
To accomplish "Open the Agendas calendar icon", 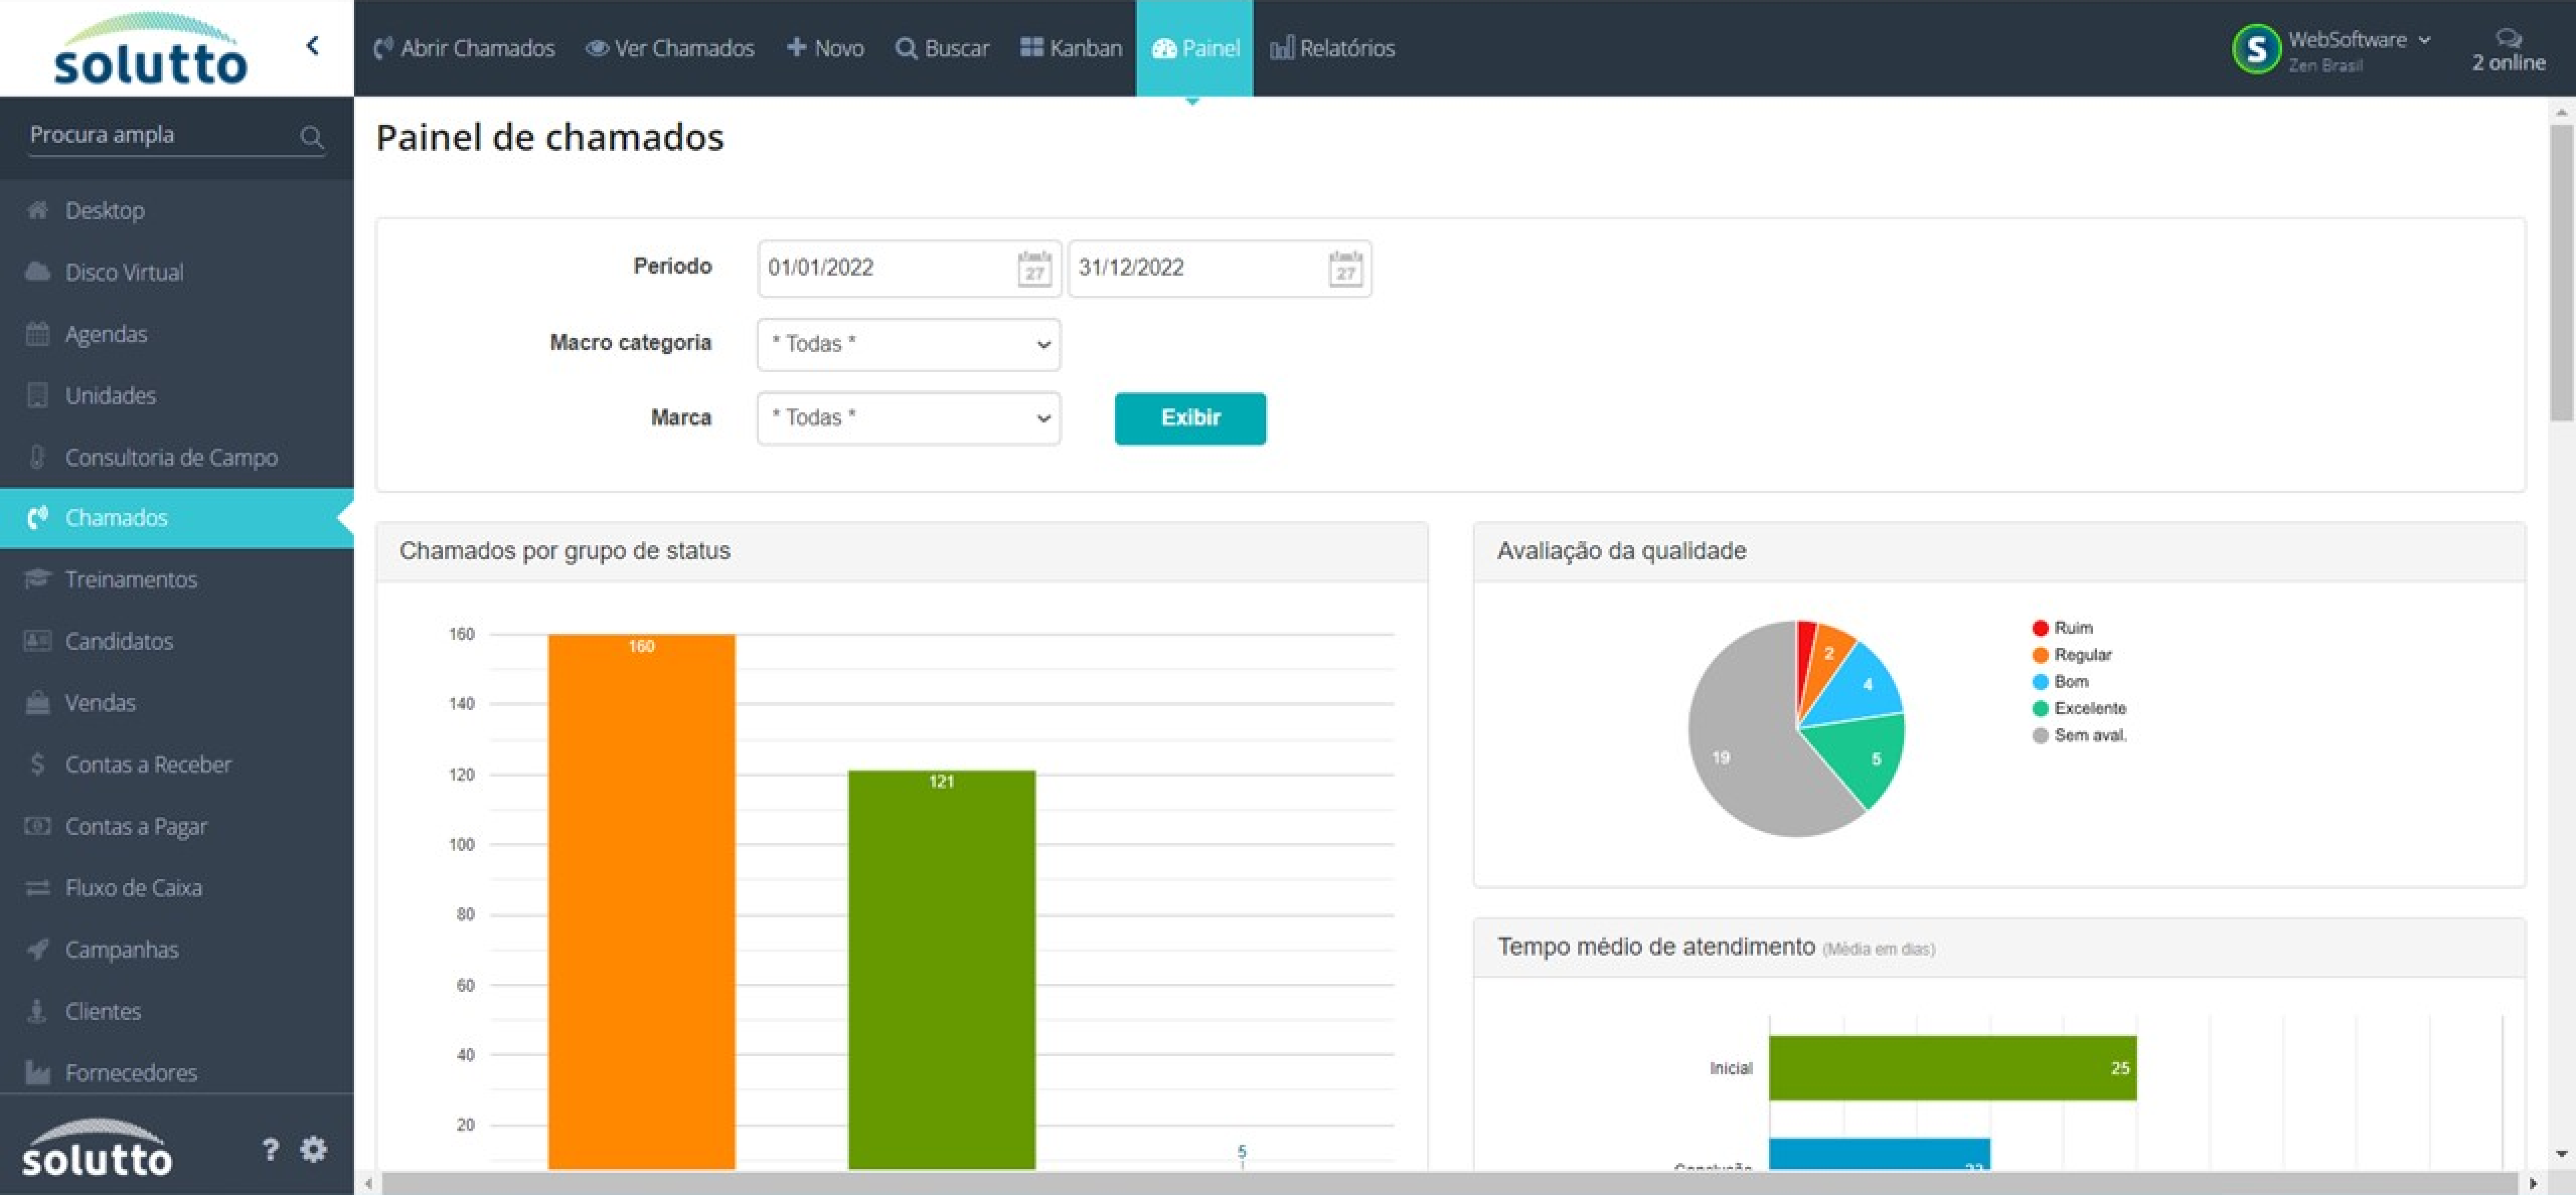I will [x=38, y=334].
